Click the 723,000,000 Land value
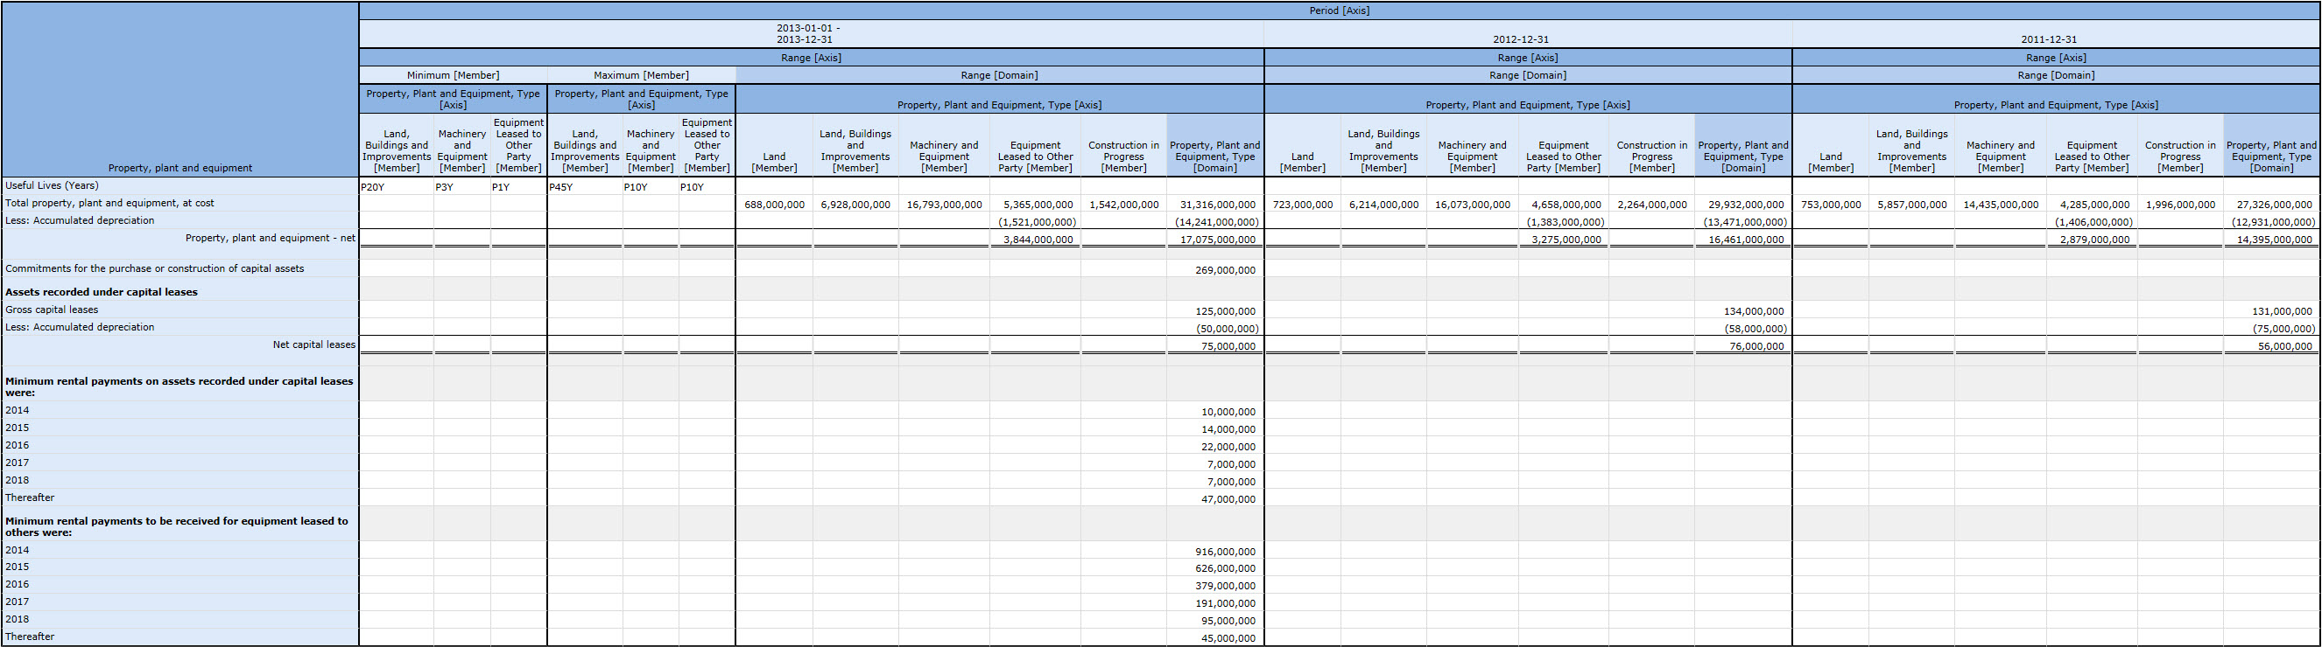2322x647 pixels. pos(1303,205)
